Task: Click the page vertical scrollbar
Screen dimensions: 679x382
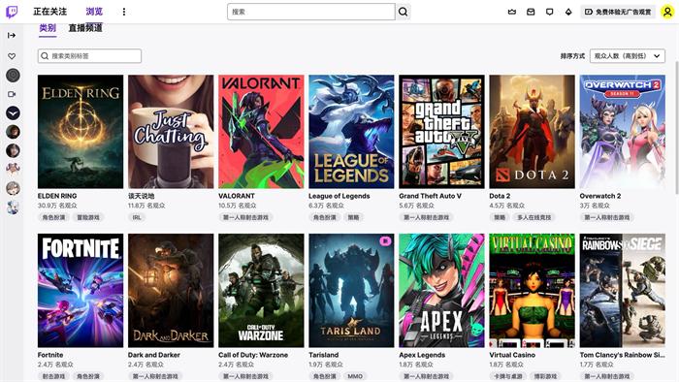Action: coord(677,129)
